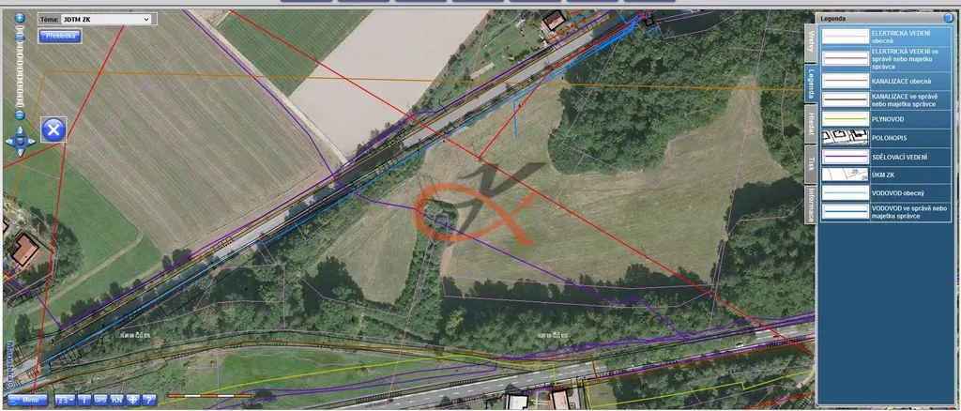Viewport: 961px width, 411px height.
Task: Click the KN cadastre button
Action: point(116,400)
